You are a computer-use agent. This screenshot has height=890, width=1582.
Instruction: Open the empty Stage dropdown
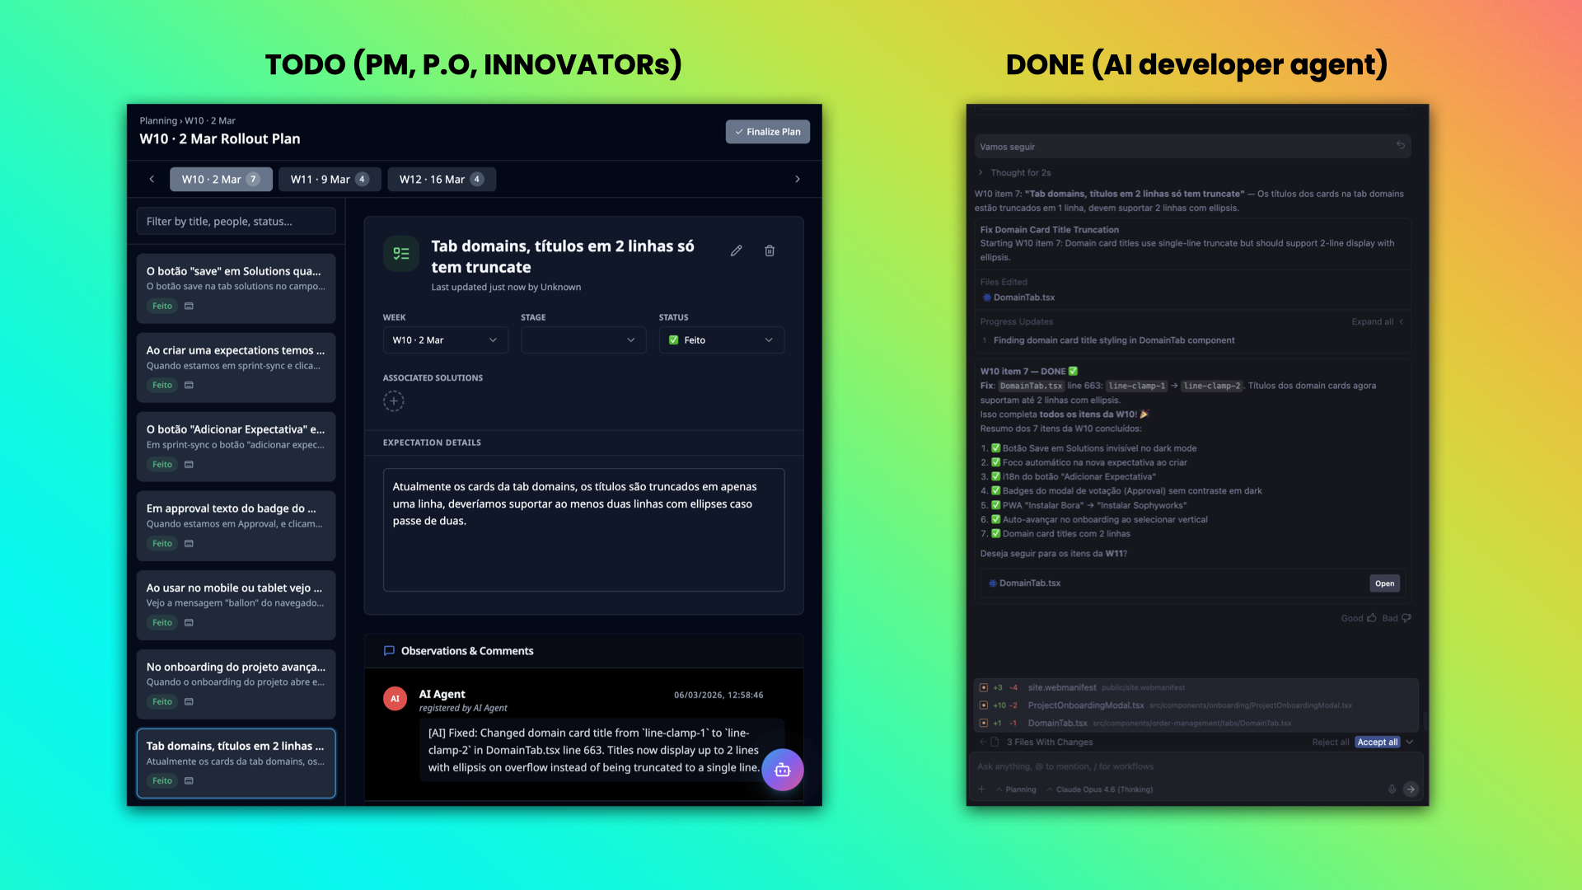coord(583,340)
